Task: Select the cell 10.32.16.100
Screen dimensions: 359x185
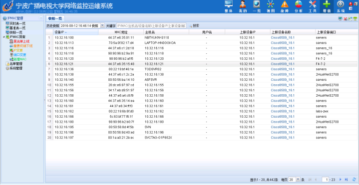Action: pyautogui.click(x=64, y=38)
